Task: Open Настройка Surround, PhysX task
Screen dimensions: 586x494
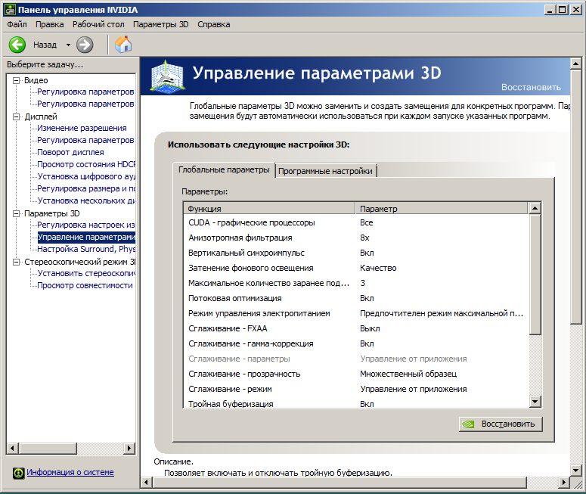Action: 86,249
